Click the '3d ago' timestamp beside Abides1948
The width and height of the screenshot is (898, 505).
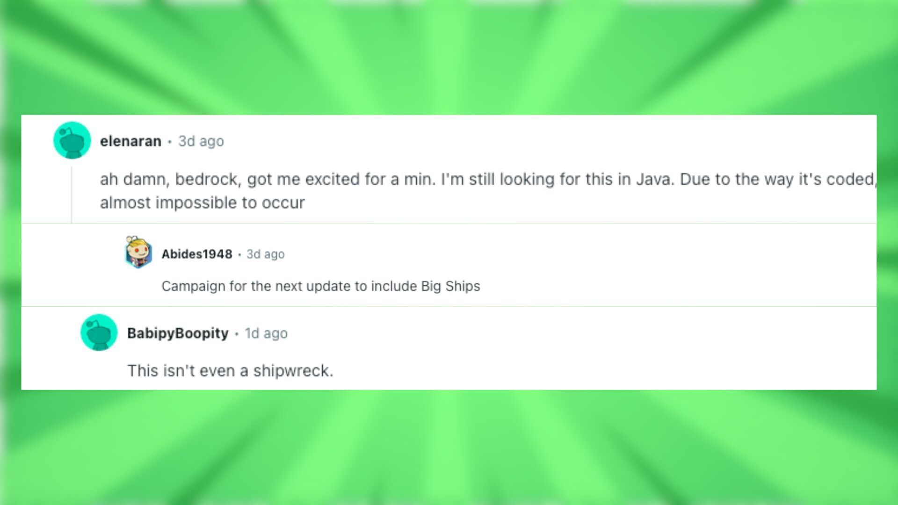pos(265,254)
